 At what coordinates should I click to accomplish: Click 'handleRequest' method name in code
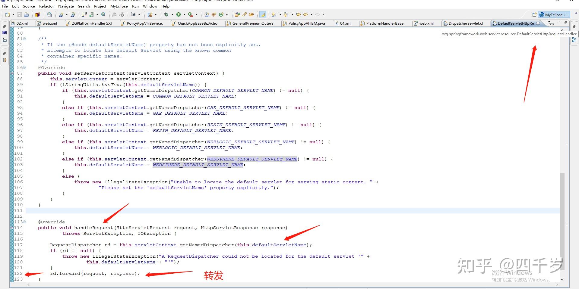[93, 228]
